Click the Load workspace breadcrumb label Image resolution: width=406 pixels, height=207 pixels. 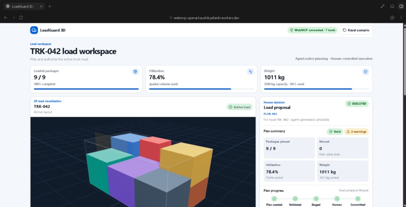click(41, 44)
